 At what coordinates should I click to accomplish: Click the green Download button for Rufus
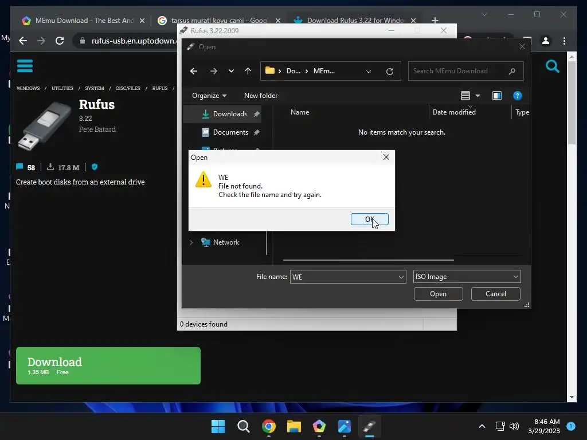point(108,366)
